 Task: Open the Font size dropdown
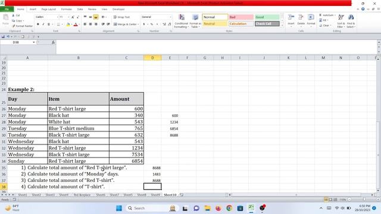68,17
